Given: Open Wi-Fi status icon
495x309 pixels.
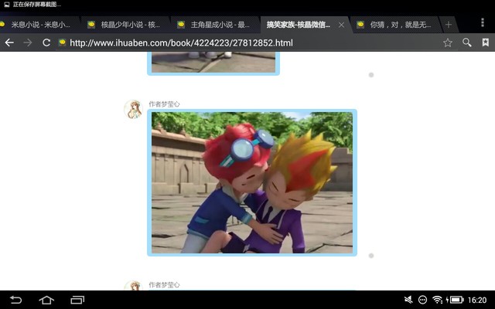Looking at the screenshot, I should (x=438, y=300).
